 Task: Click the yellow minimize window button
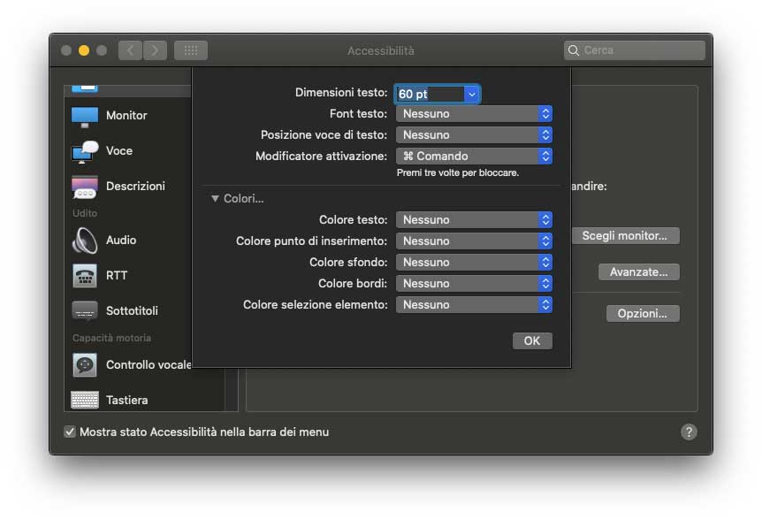84,50
